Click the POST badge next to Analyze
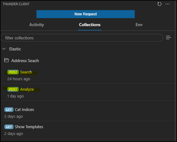 (x=13, y=89)
